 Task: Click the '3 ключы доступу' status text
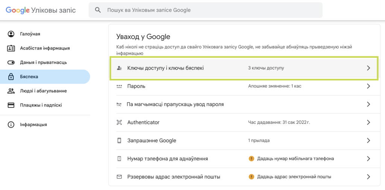(266, 68)
